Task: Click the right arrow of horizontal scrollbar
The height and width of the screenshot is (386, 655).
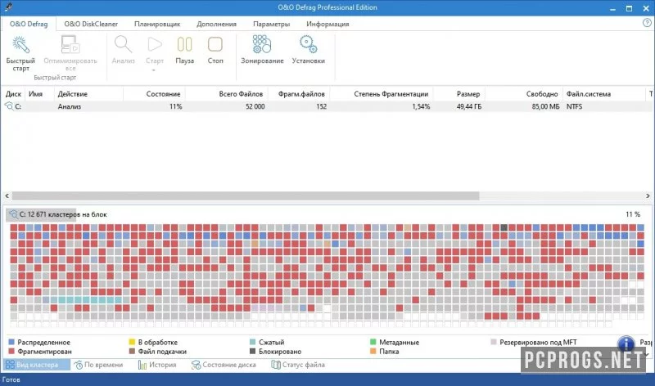Action: 648,195
